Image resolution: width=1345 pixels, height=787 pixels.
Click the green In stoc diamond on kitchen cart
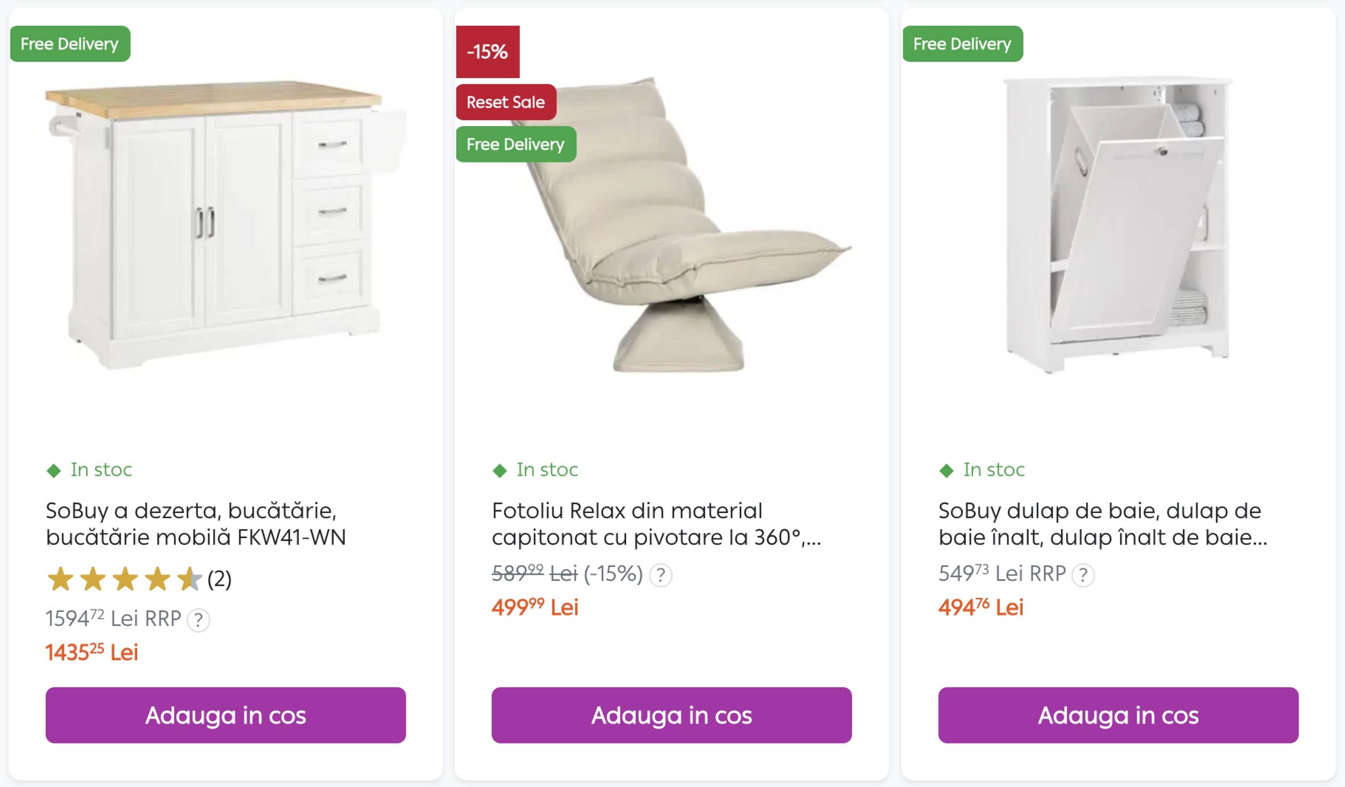54,471
